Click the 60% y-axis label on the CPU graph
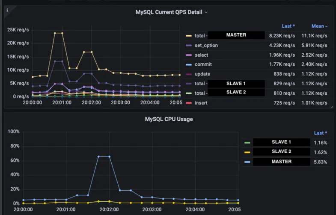Image resolution: width=336 pixels, height=215 pixels. pyautogui.click(x=15, y=160)
